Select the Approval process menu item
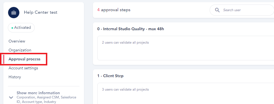 pyautogui.click(x=24, y=59)
